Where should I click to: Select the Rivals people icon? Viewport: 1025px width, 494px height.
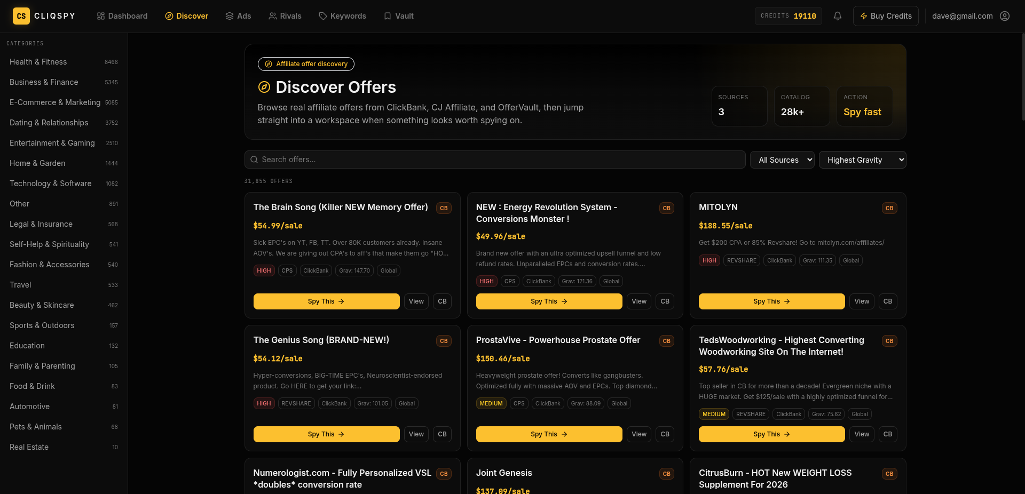(x=272, y=16)
